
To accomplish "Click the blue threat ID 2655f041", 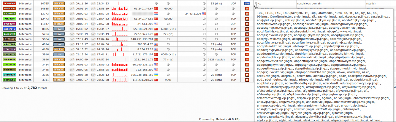I will pyautogui.click(x=9, y=29).
